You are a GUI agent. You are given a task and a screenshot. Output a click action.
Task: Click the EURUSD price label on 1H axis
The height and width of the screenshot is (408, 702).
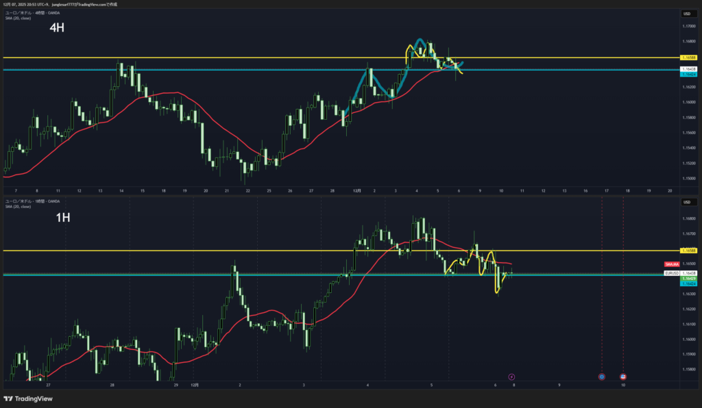point(673,273)
